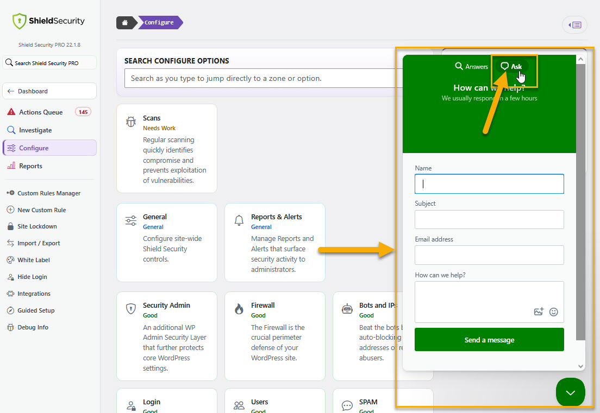Click the search magnifier in the sidebar
Viewport: 600px width, 413px height.
[9, 62]
